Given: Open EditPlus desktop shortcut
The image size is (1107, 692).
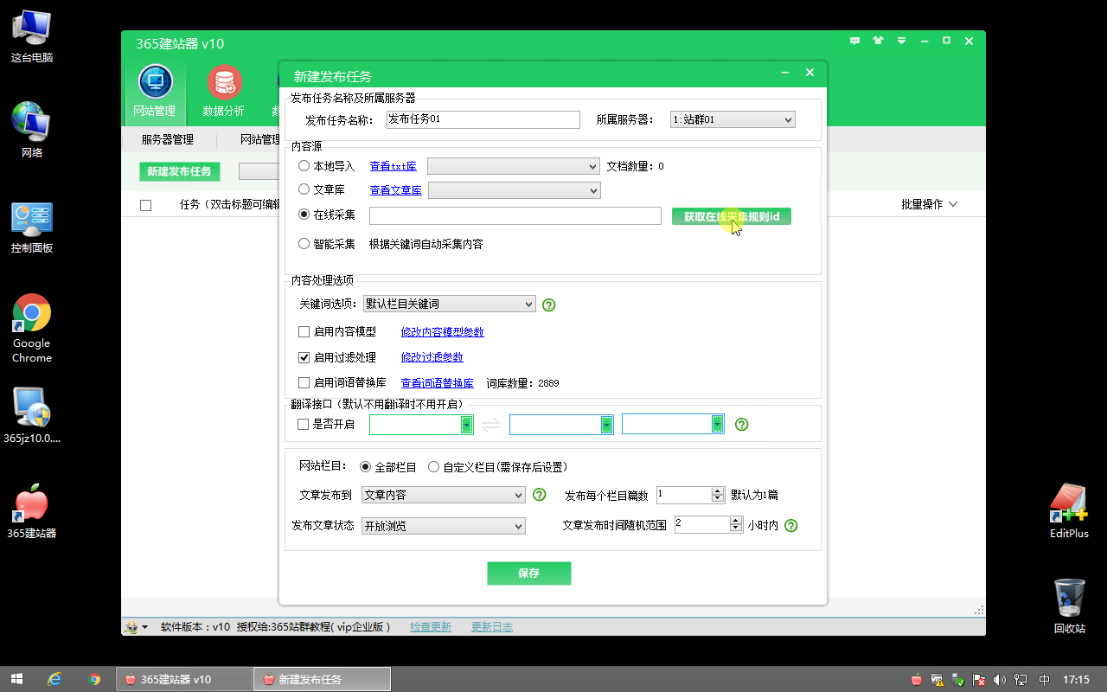Looking at the screenshot, I should 1069,510.
